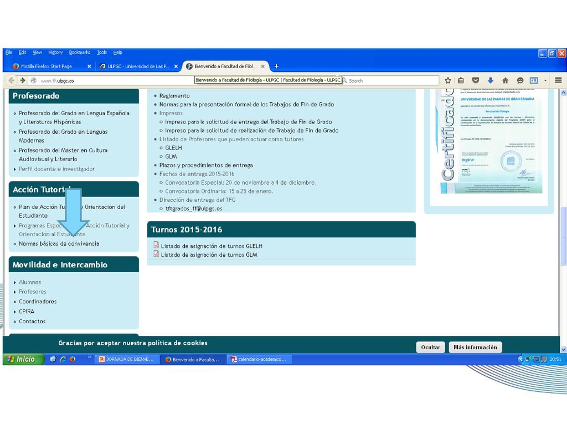Expand Alumnos under Movilidad e Intercambio
The width and height of the screenshot is (567, 425).
[30, 282]
